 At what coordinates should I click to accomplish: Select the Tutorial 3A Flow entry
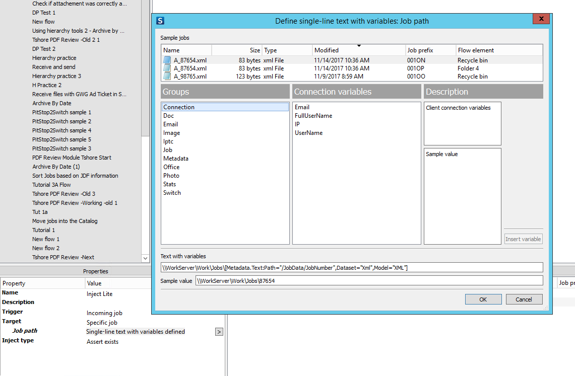(51, 185)
